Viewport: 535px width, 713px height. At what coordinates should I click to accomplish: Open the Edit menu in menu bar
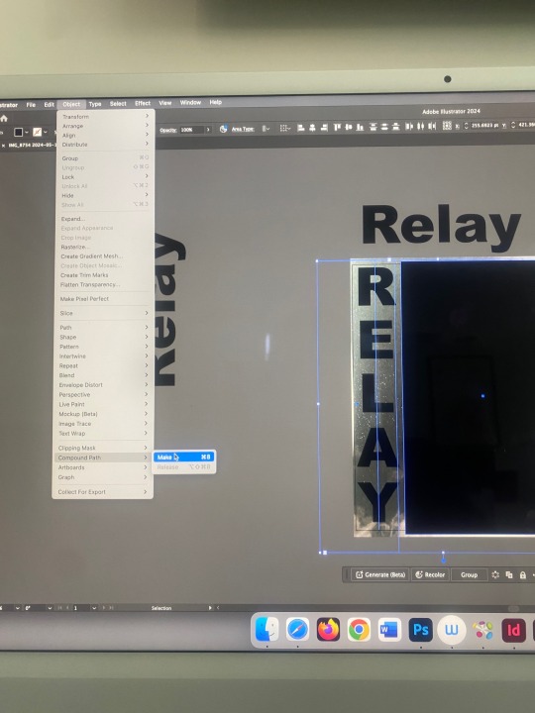(50, 104)
